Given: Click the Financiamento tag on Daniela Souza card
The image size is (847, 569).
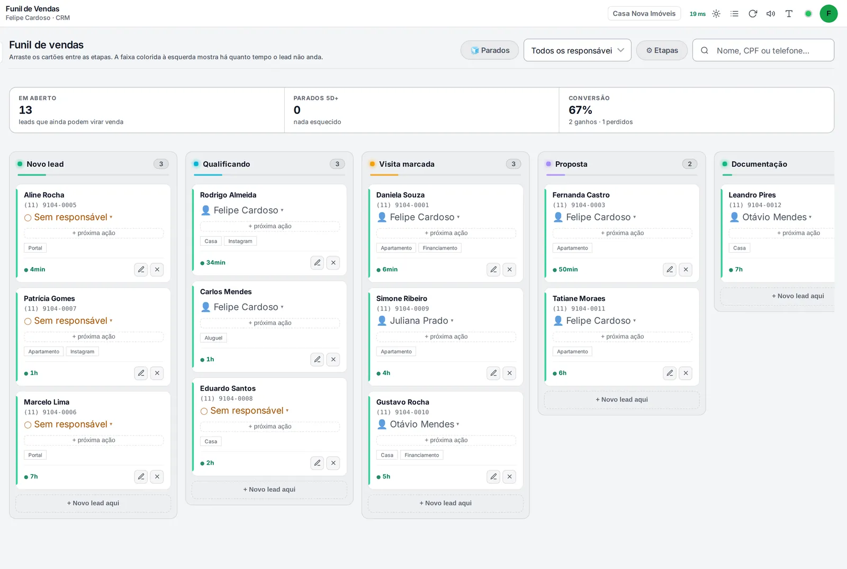Looking at the screenshot, I should coord(440,248).
